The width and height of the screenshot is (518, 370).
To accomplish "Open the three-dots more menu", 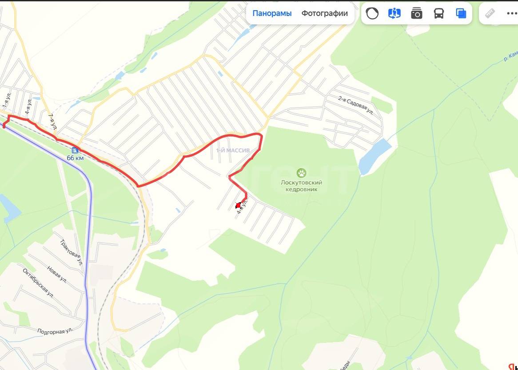I will point(512,13).
